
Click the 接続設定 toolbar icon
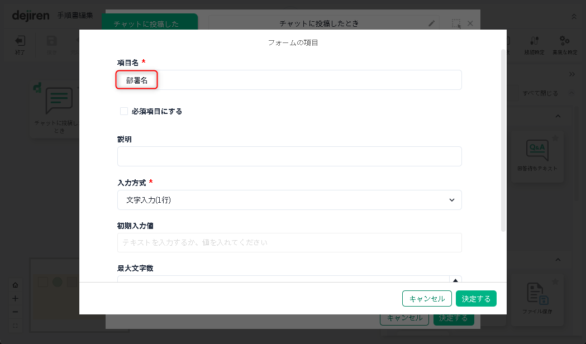(x=535, y=41)
